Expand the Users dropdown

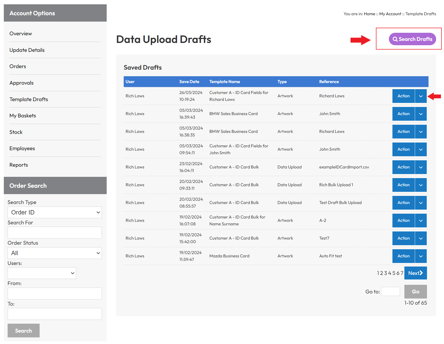pos(42,273)
